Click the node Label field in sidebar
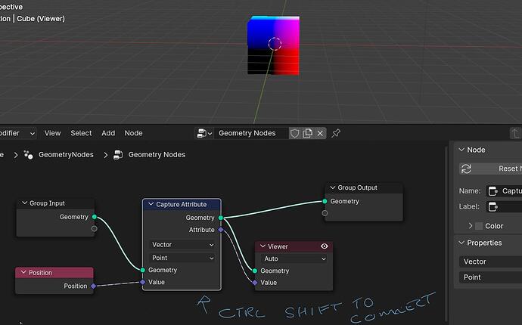 (504, 206)
